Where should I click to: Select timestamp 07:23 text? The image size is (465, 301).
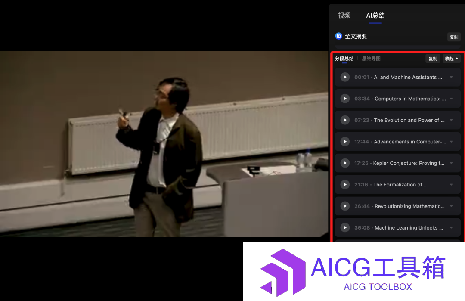tap(362, 120)
